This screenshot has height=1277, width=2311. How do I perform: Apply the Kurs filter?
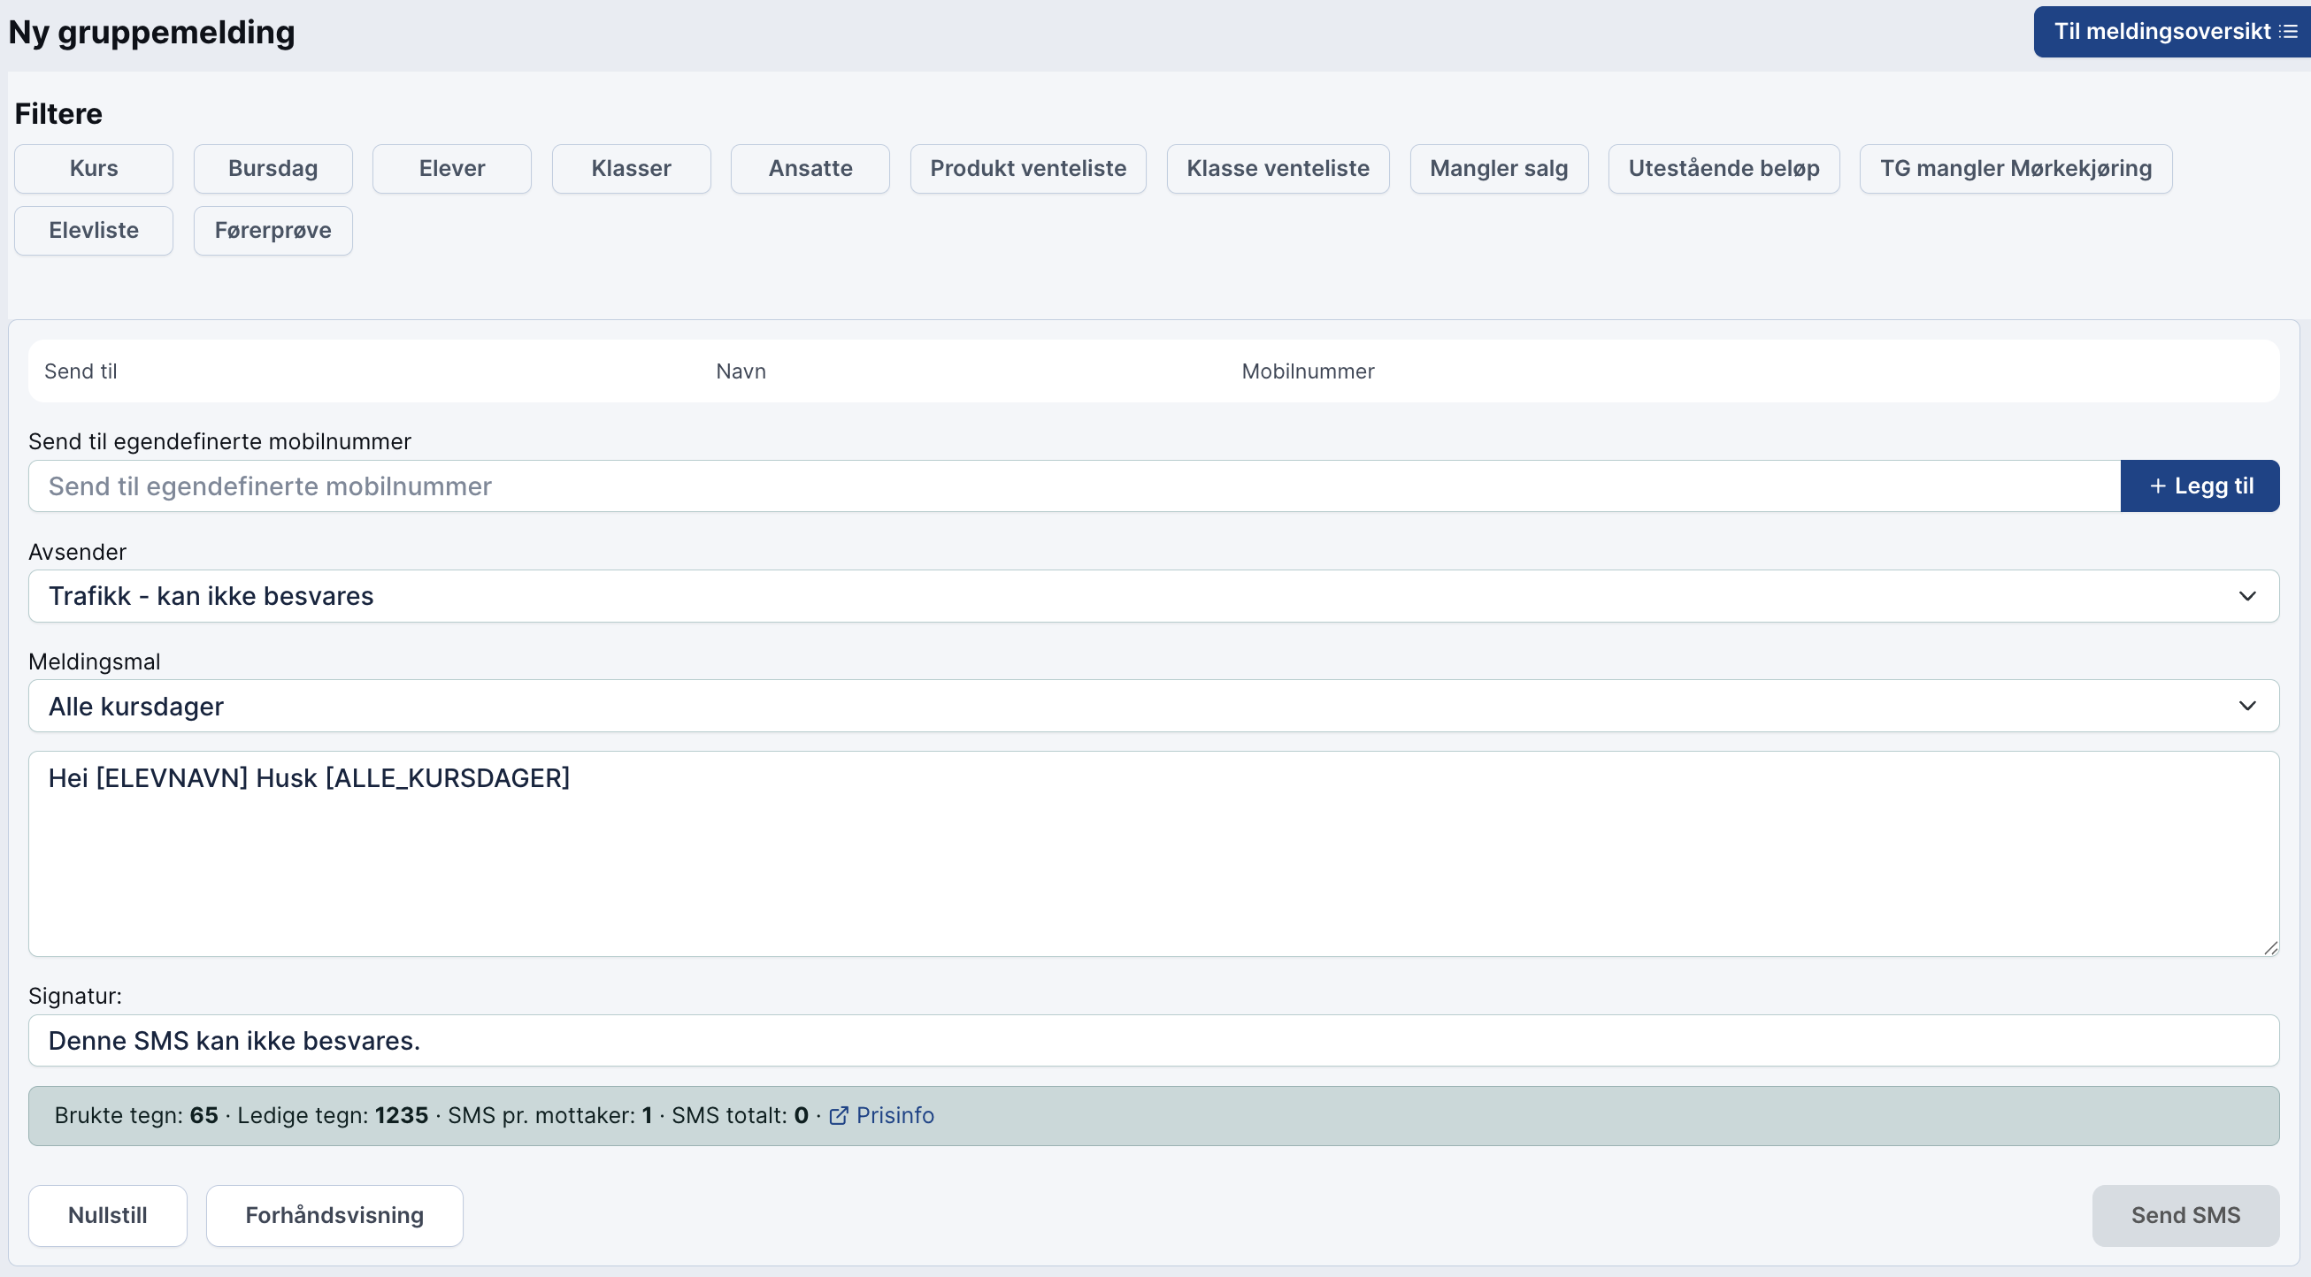point(93,169)
